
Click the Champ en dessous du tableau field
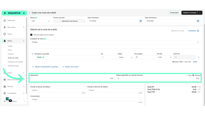(x=114, y=90)
